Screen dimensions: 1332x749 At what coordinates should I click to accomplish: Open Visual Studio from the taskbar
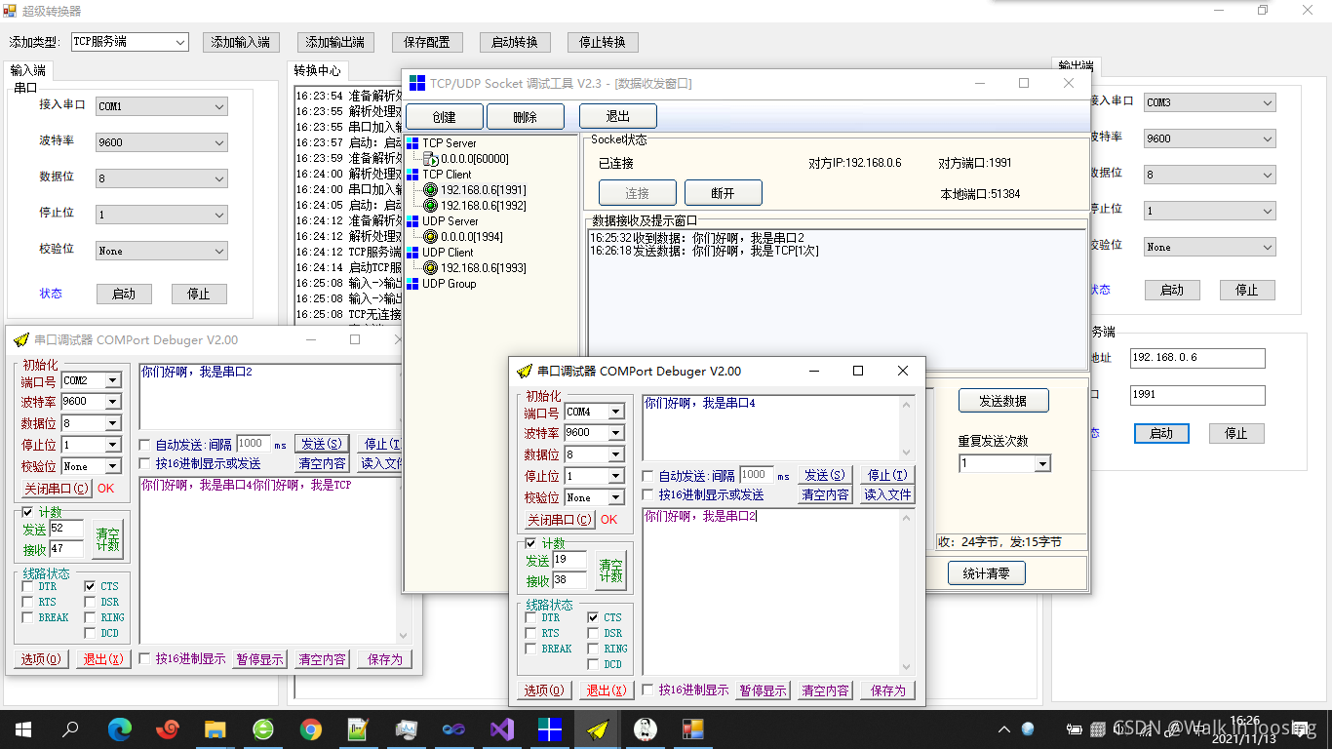coord(502,729)
